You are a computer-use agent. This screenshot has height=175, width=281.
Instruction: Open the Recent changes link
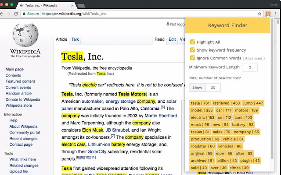point(23,138)
